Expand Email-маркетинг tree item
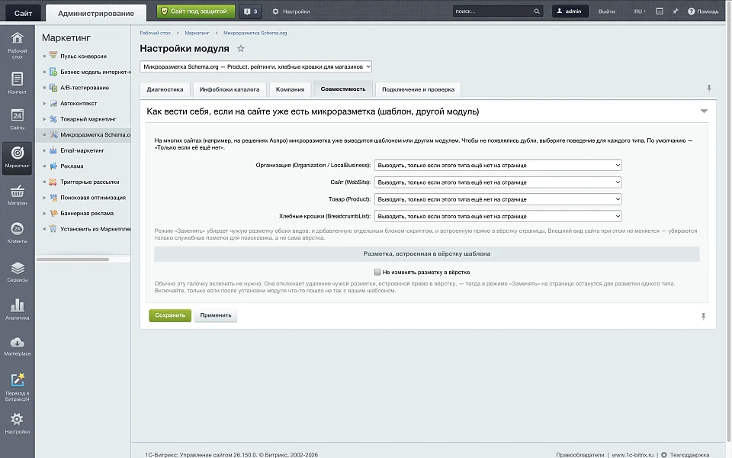This screenshot has height=458, width=732. (x=44, y=150)
